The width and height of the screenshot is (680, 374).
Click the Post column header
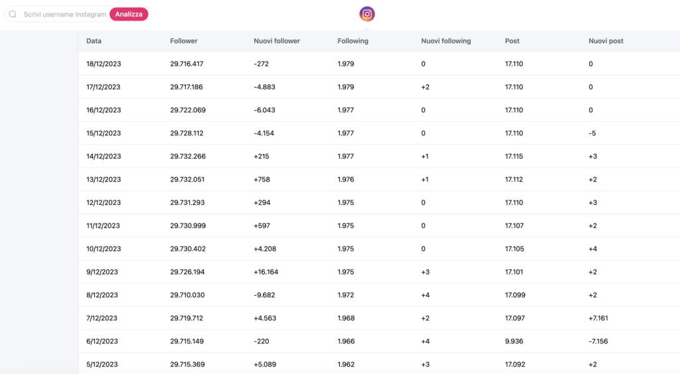(x=512, y=41)
